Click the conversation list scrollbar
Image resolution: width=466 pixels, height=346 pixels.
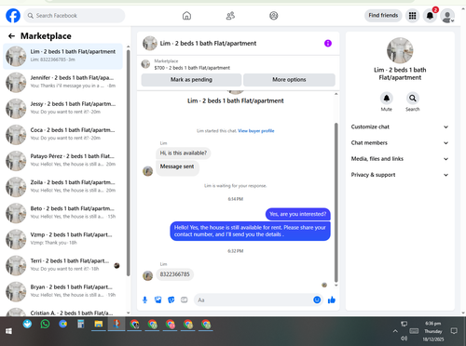tap(128, 162)
